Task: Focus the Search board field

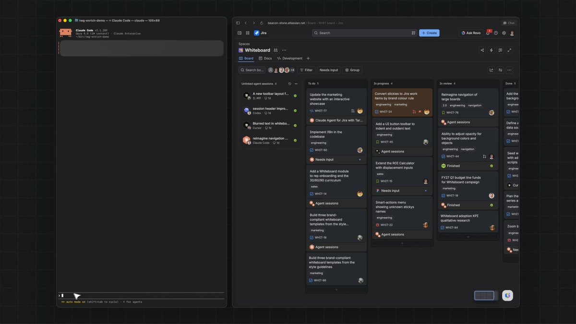Action: tap(252, 70)
